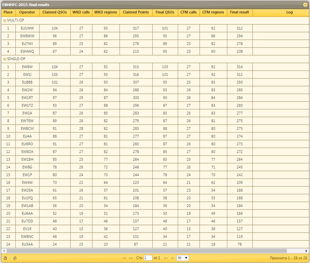Click the horizontal scrollbar left arrow
Screen dimensions: 310x263
coord(4,251)
